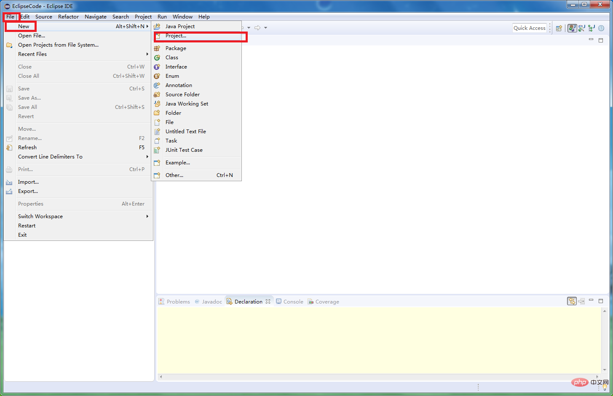Click the Open Perspective toolbar icon
This screenshot has height=396, width=613.
pos(559,28)
